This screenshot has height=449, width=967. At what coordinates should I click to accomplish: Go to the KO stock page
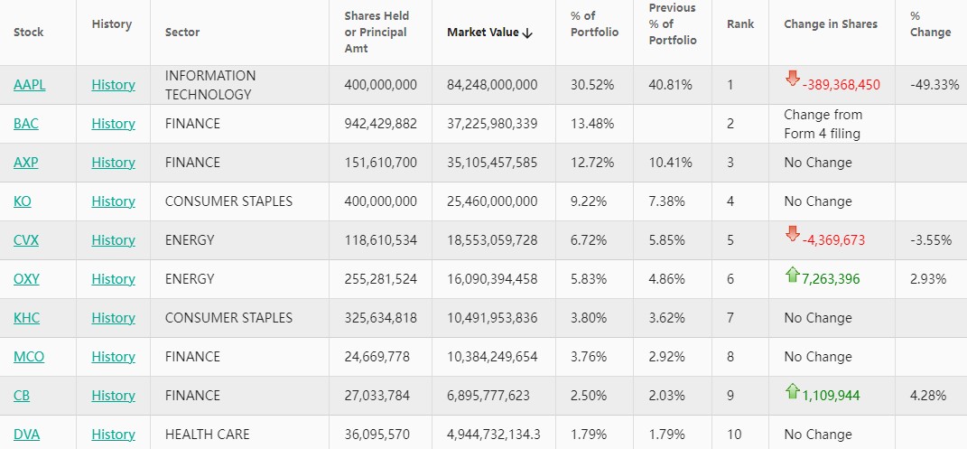[x=23, y=201]
